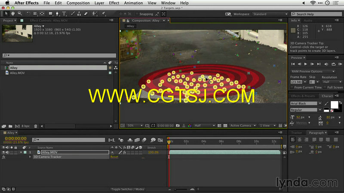Switch to the Audio tab
Image resolution: width=344 pixels, height=193 pixels.
308,21
